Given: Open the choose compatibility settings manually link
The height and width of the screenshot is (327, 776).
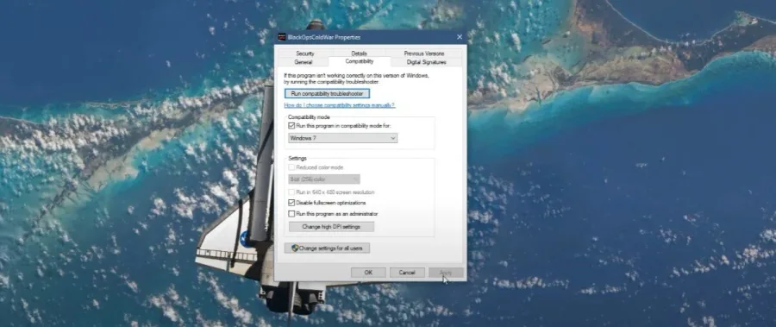Looking at the screenshot, I should click(340, 105).
